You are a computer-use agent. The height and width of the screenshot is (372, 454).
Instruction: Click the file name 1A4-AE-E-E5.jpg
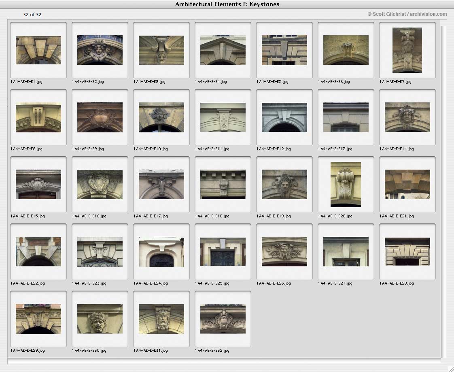pos(272,82)
